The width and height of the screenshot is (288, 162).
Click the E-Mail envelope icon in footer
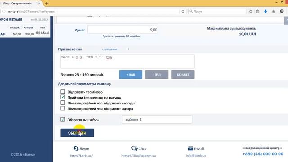coord(190,148)
